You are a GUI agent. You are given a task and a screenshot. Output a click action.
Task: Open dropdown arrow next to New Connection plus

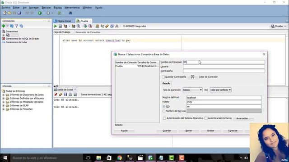click(x=8, y=26)
